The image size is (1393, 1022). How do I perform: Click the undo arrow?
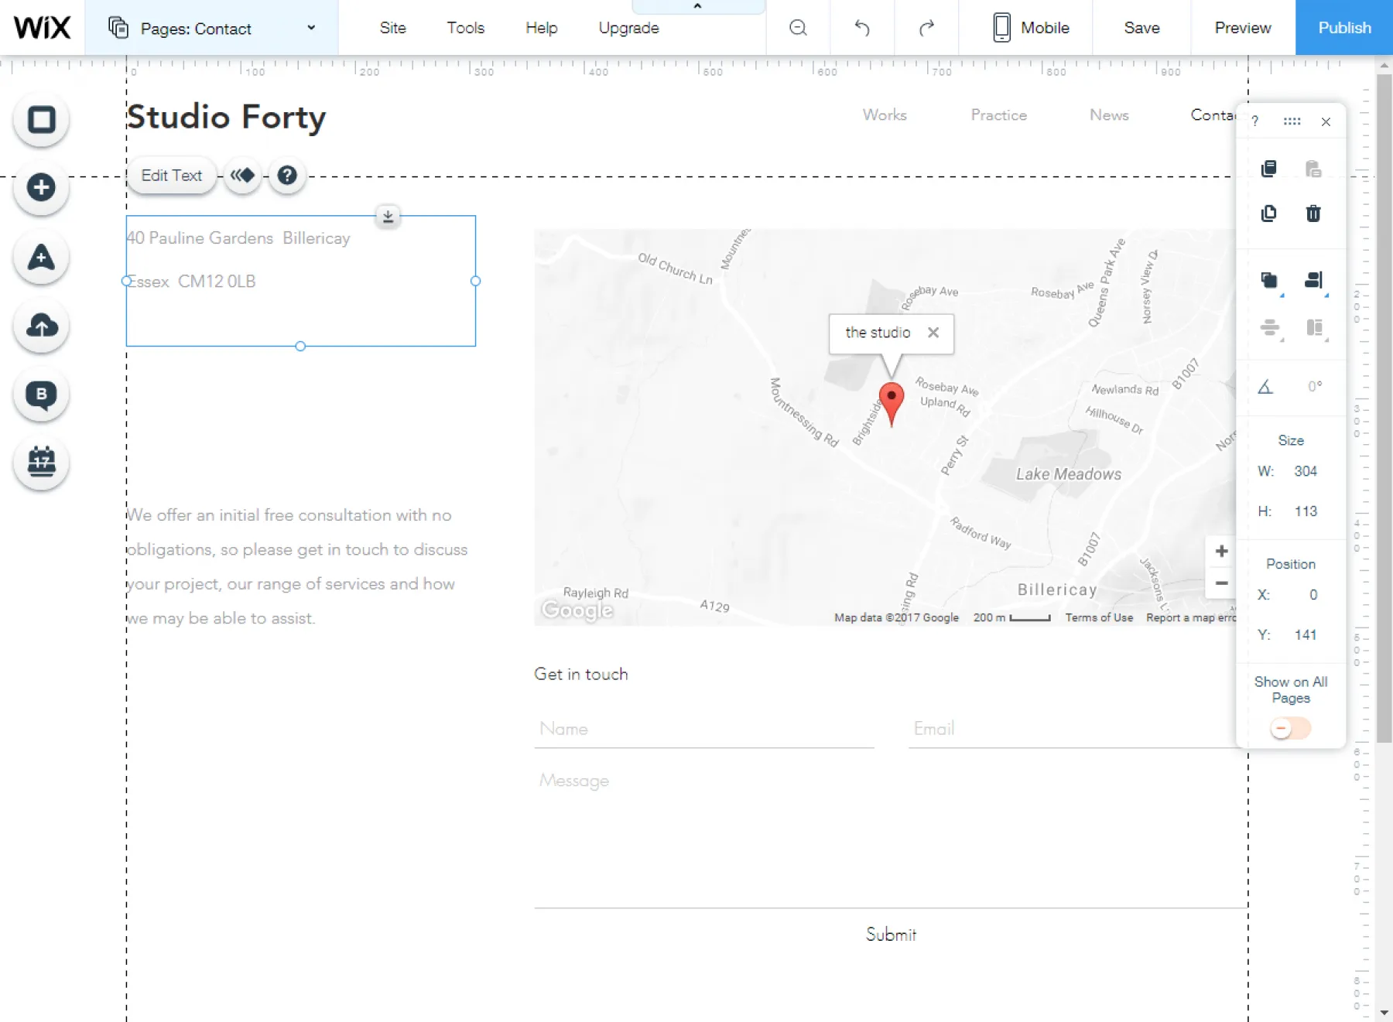click(x=861, y=28)
